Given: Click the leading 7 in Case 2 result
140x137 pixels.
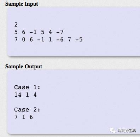Looking at the screenshot, I should [16, 117].
